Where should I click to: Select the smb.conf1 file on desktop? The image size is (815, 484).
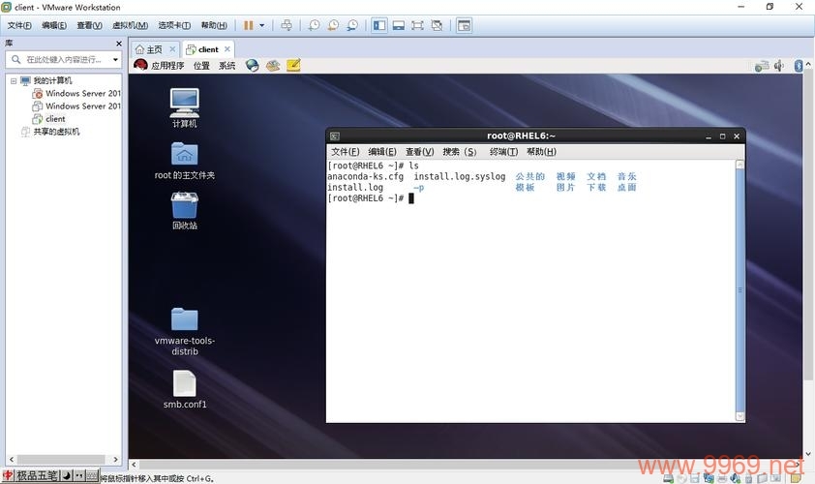pos(185,389)
